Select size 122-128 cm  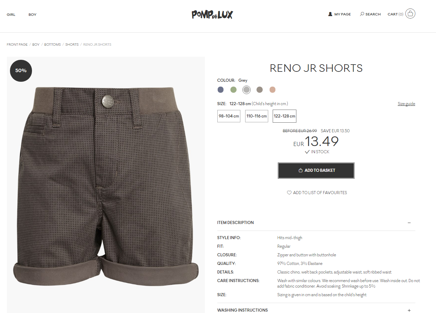tap(284, 116)
